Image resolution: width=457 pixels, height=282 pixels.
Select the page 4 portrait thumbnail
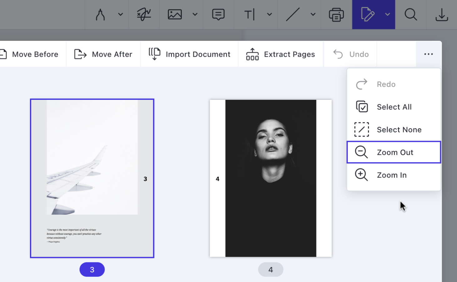pyautogui.click(x=271, y=178)
